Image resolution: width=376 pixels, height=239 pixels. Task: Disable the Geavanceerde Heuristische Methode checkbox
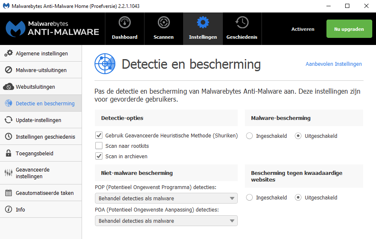99,135
